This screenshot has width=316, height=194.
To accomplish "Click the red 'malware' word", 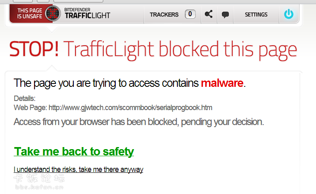I will coord(222,83).
